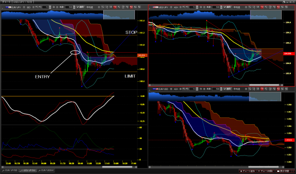Click the 本数 stepper in USD/JPY toolbar

click(x=221, y=7)
